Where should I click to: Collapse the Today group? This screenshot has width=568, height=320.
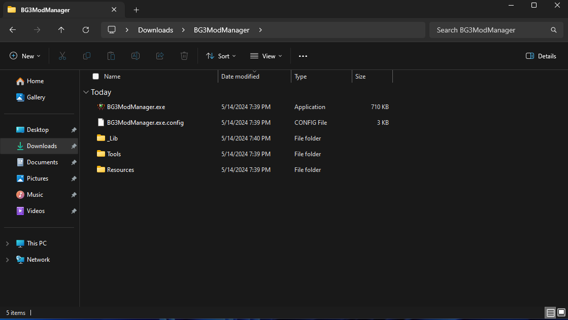coord(86,92)
